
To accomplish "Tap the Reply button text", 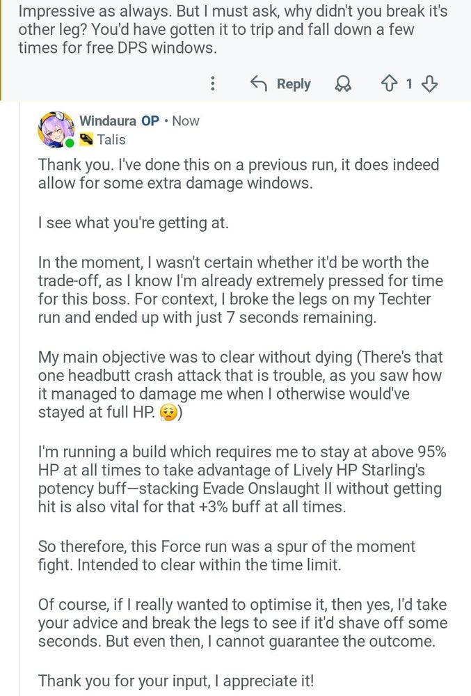I will coord(293,84).
